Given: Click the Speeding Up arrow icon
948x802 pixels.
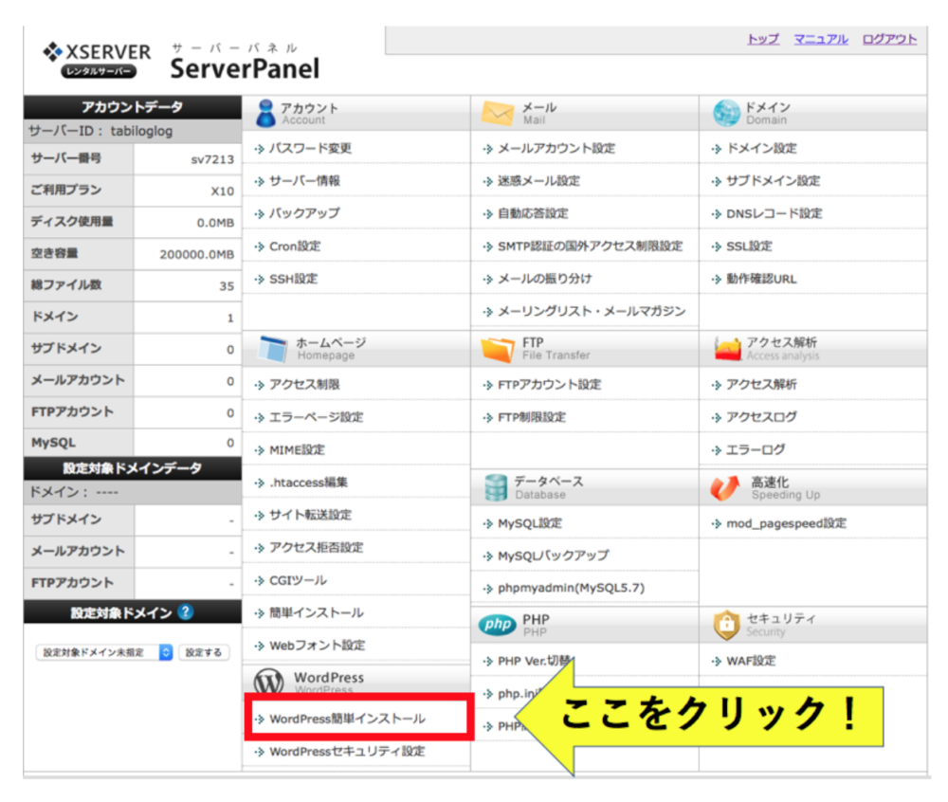Looking at the screenshot, I should point(725,487).
